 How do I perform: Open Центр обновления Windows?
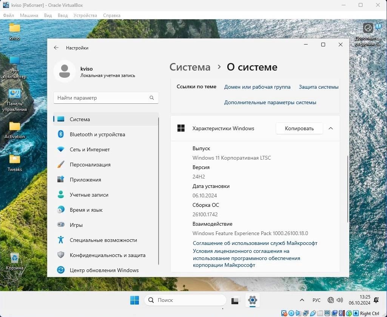click(x=106, y=270)
